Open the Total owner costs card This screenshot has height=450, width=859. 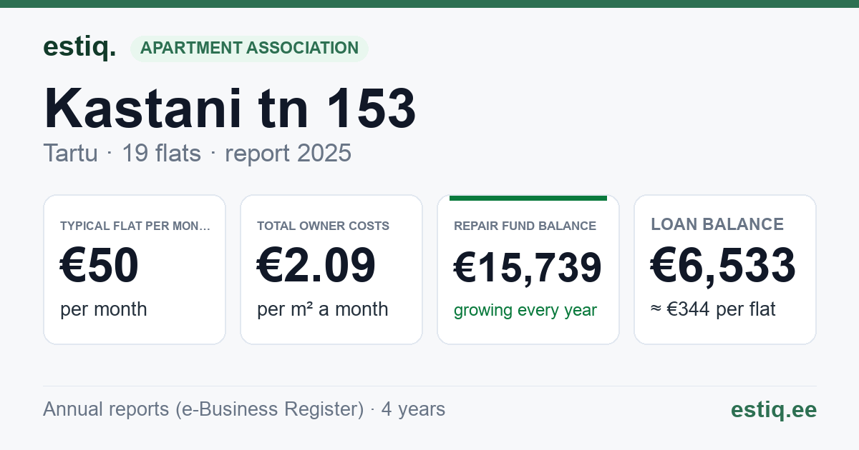(x=331, y=269)
